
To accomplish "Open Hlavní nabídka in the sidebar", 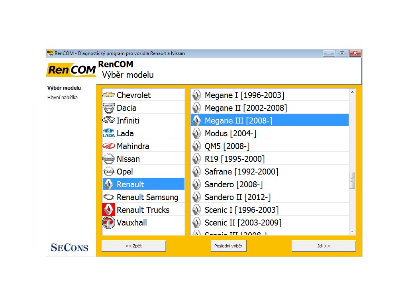I will pyautogui.click(x=63, y=97).
